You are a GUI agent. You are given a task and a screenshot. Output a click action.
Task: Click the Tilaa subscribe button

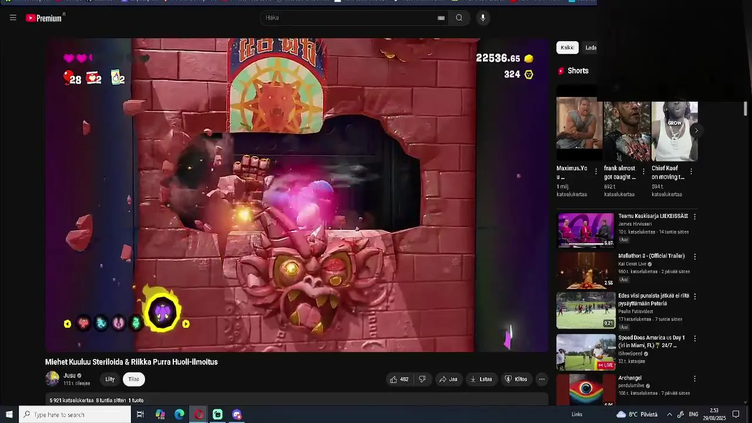click(134, 379)
